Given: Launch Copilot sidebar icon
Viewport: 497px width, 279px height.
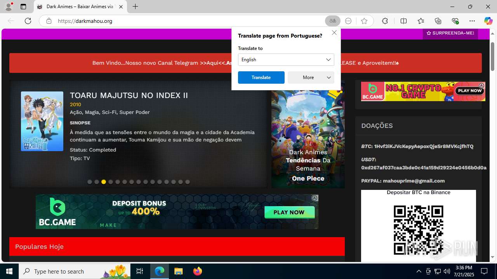Looking at the screenshot, I should 488,21.
